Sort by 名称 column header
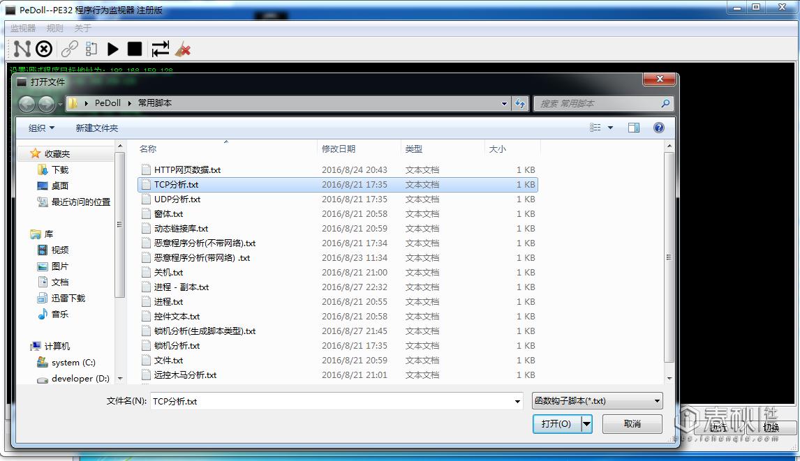Screen dimensions: 800x461 (x=148, y=149)
